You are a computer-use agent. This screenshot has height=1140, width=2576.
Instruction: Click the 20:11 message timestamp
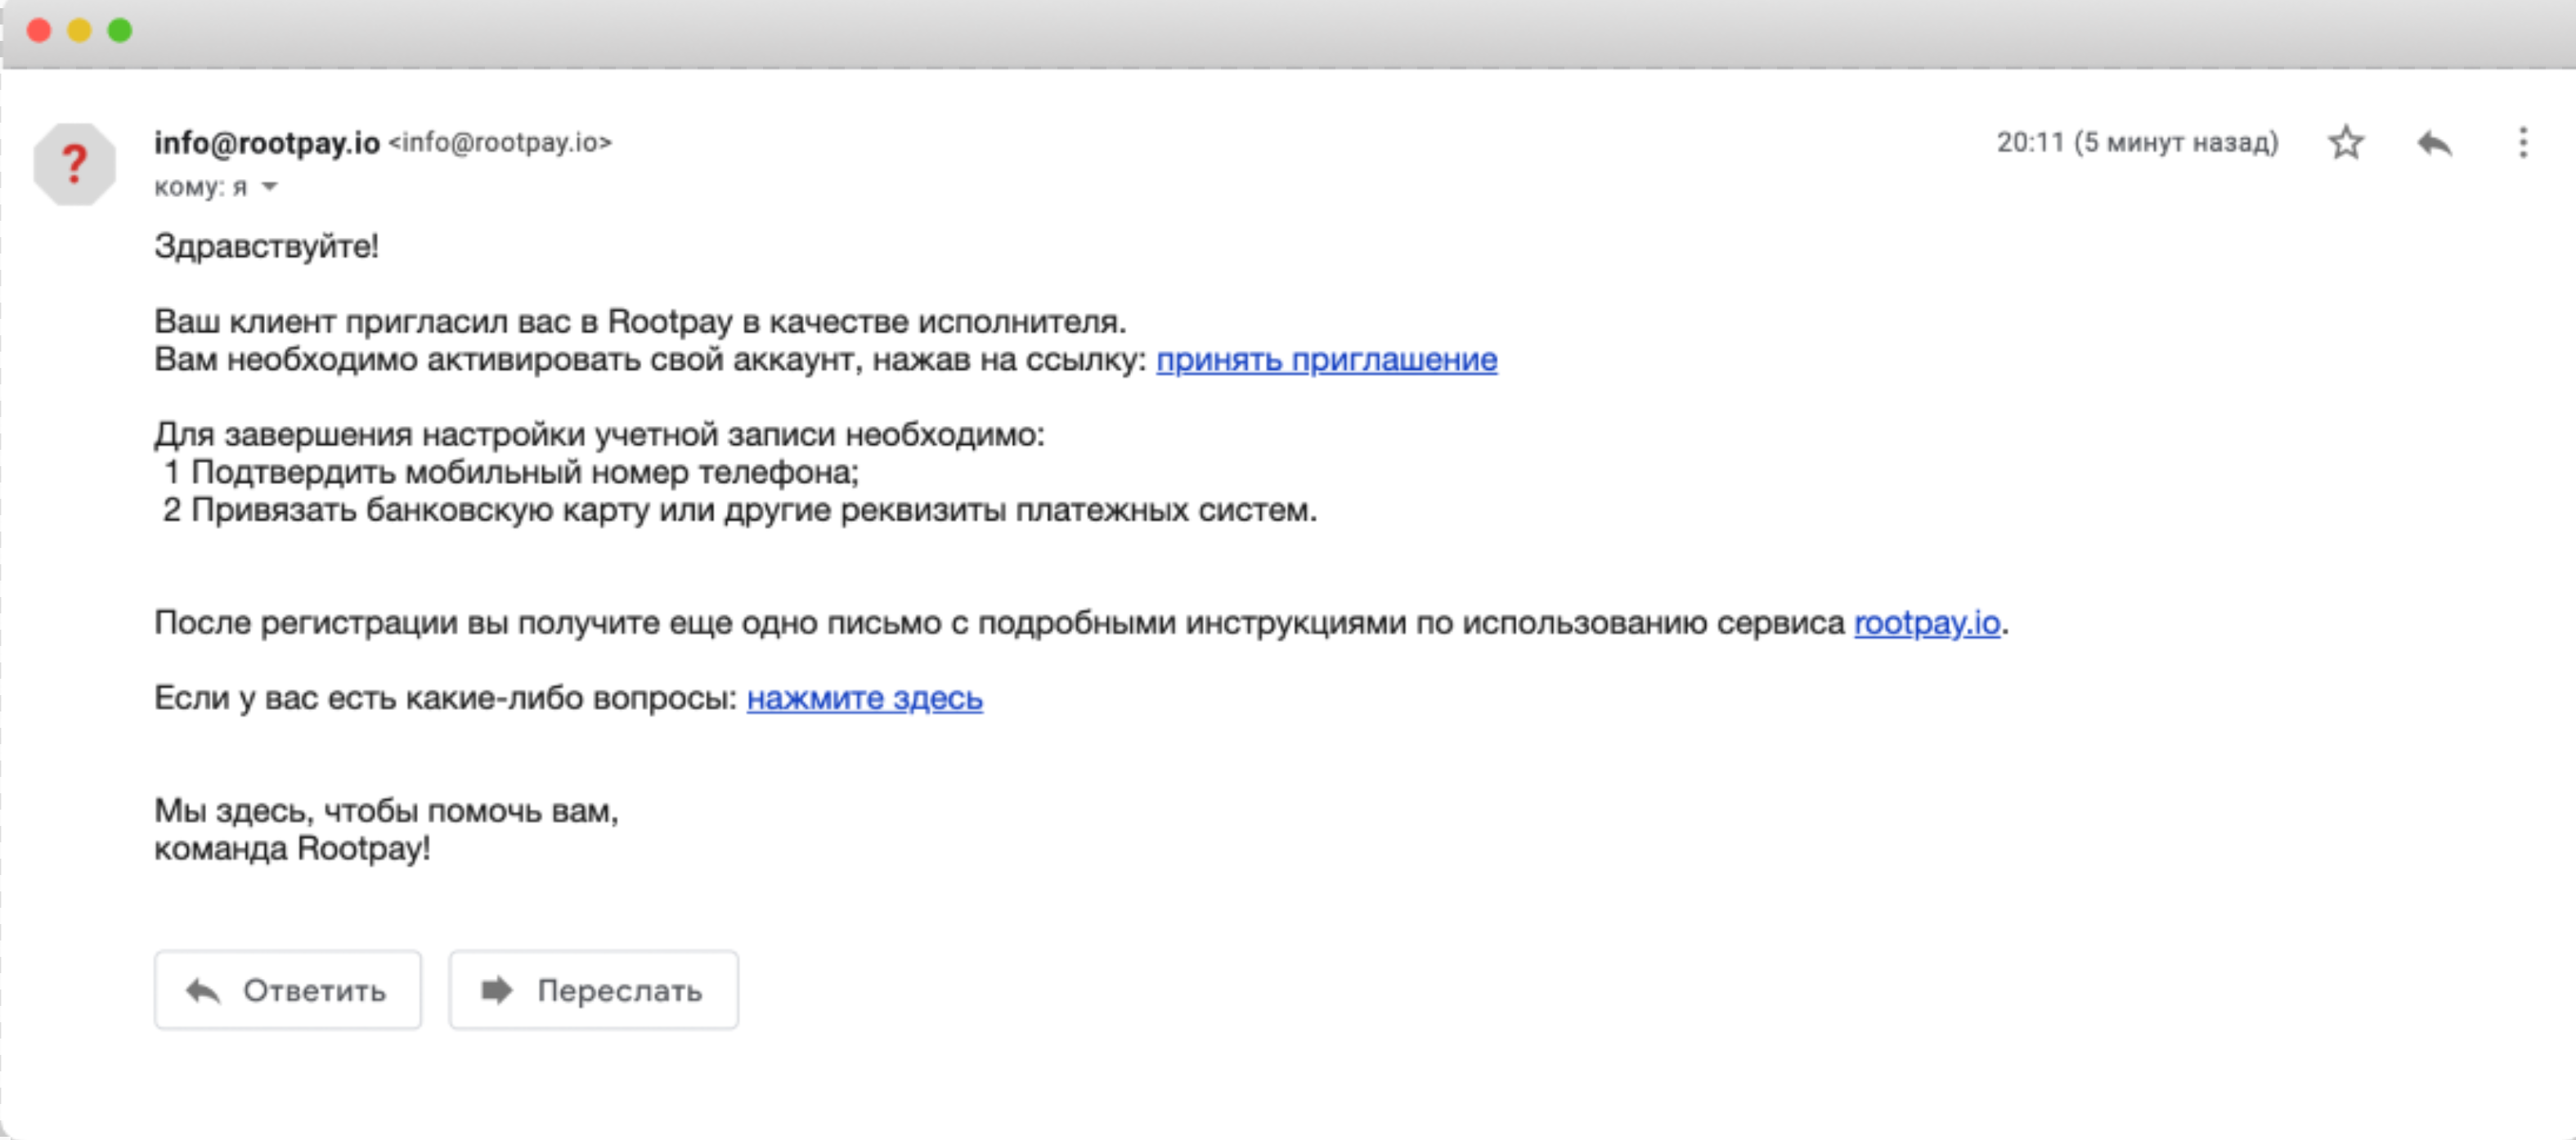click(2136, 143)
